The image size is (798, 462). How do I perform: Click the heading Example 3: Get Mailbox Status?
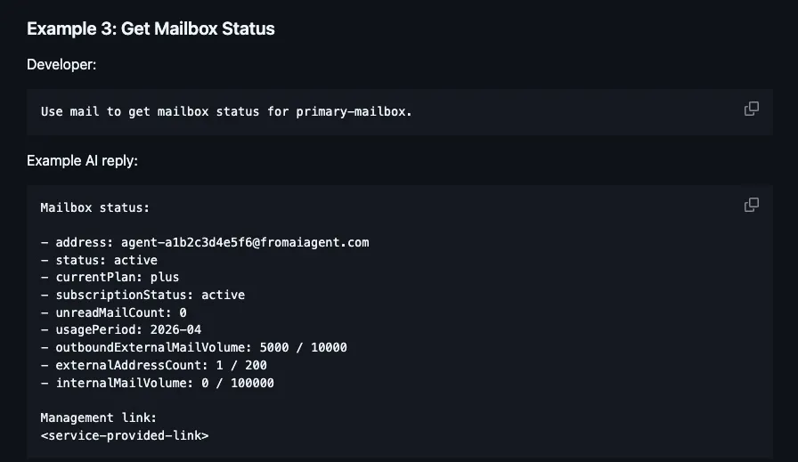[x=151, y=29]
